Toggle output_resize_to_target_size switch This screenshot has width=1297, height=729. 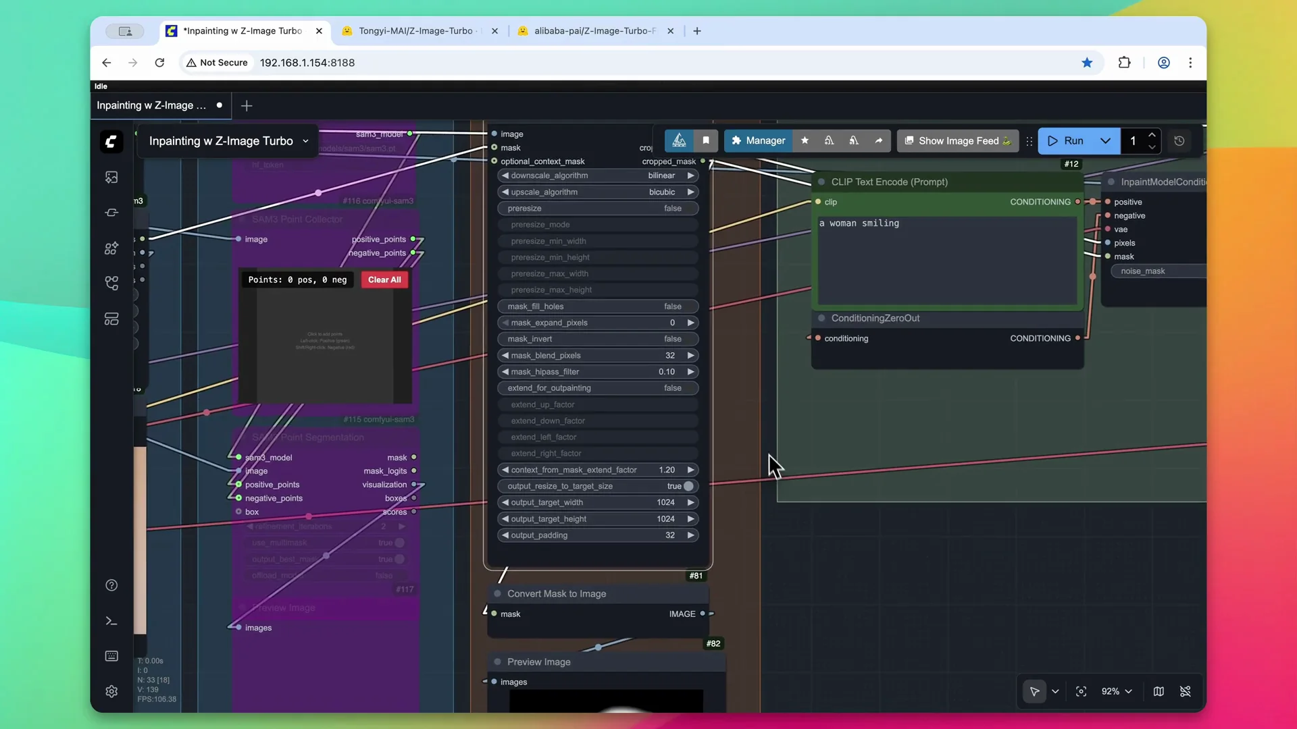[688, 486]
